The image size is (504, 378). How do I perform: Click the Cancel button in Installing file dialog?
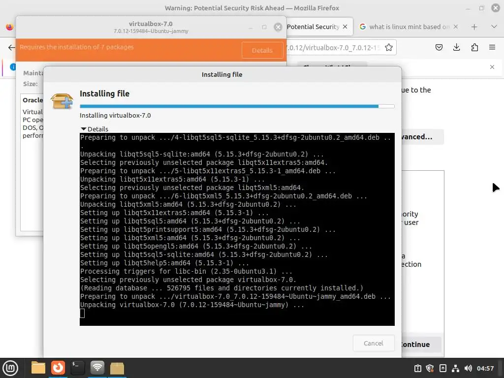[373, 343]
